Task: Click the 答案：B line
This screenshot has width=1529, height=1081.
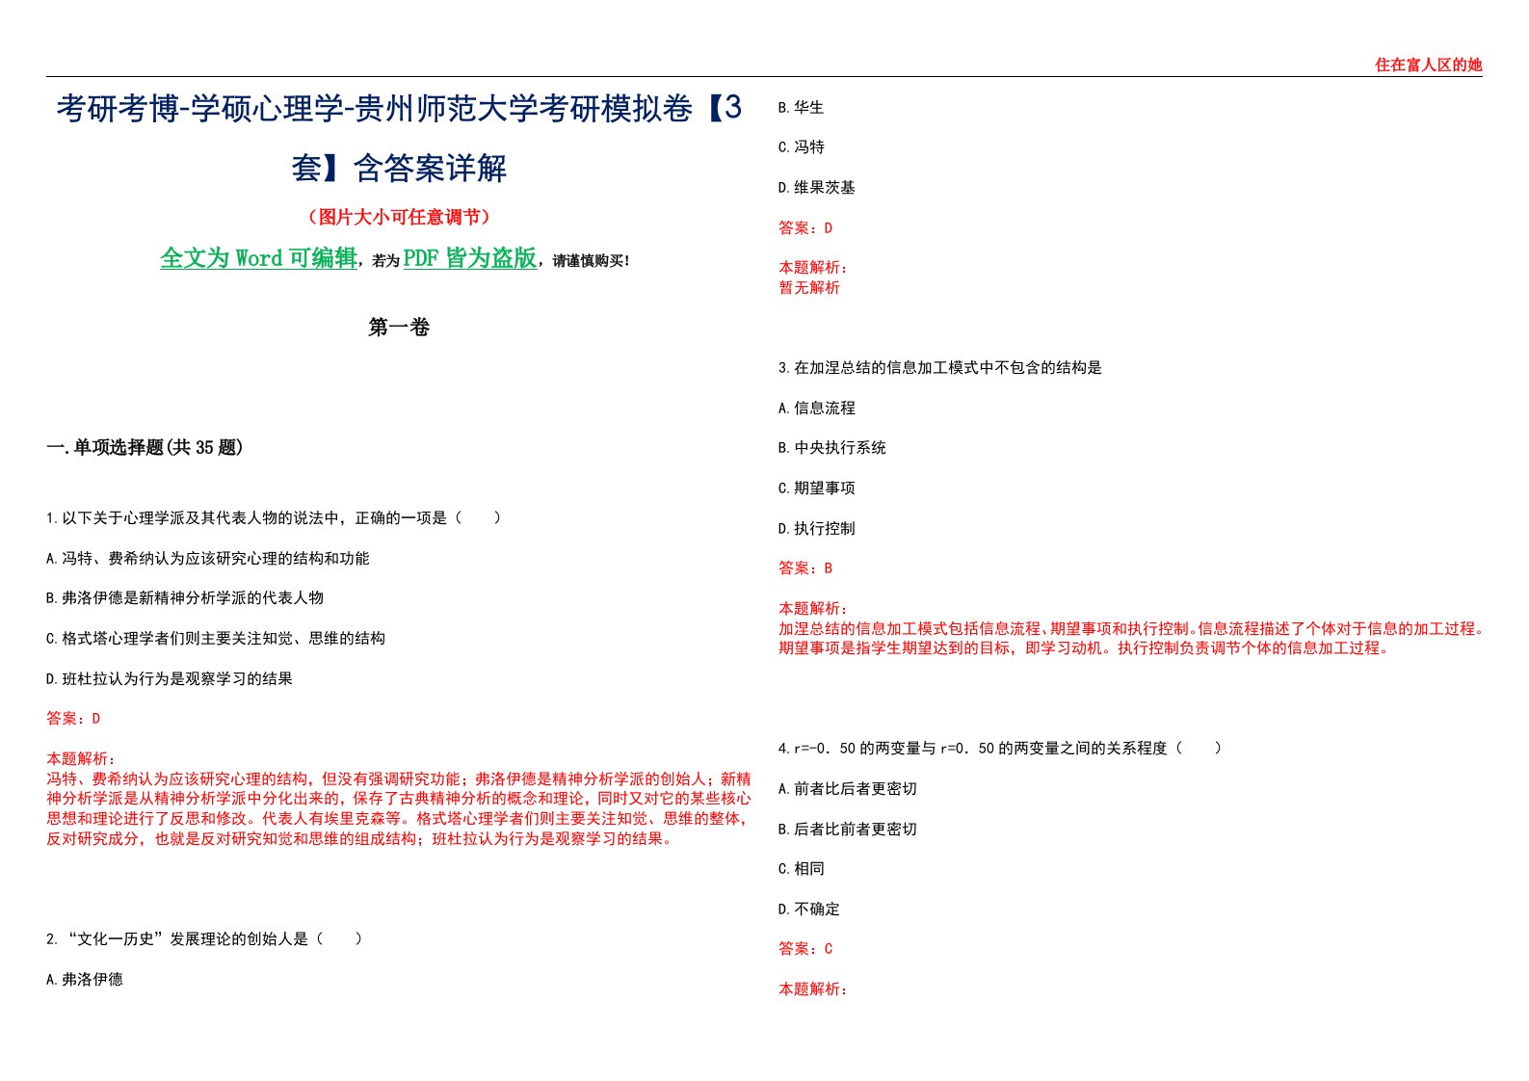Action: pyautogui.click(x=805, y=568)
